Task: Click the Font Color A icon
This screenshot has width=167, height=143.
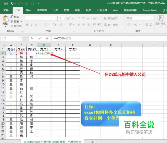Action: pos(61,25)
